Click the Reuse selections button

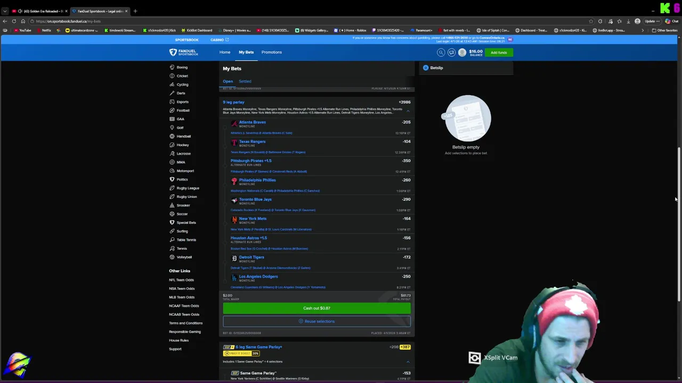click(316, 321)
